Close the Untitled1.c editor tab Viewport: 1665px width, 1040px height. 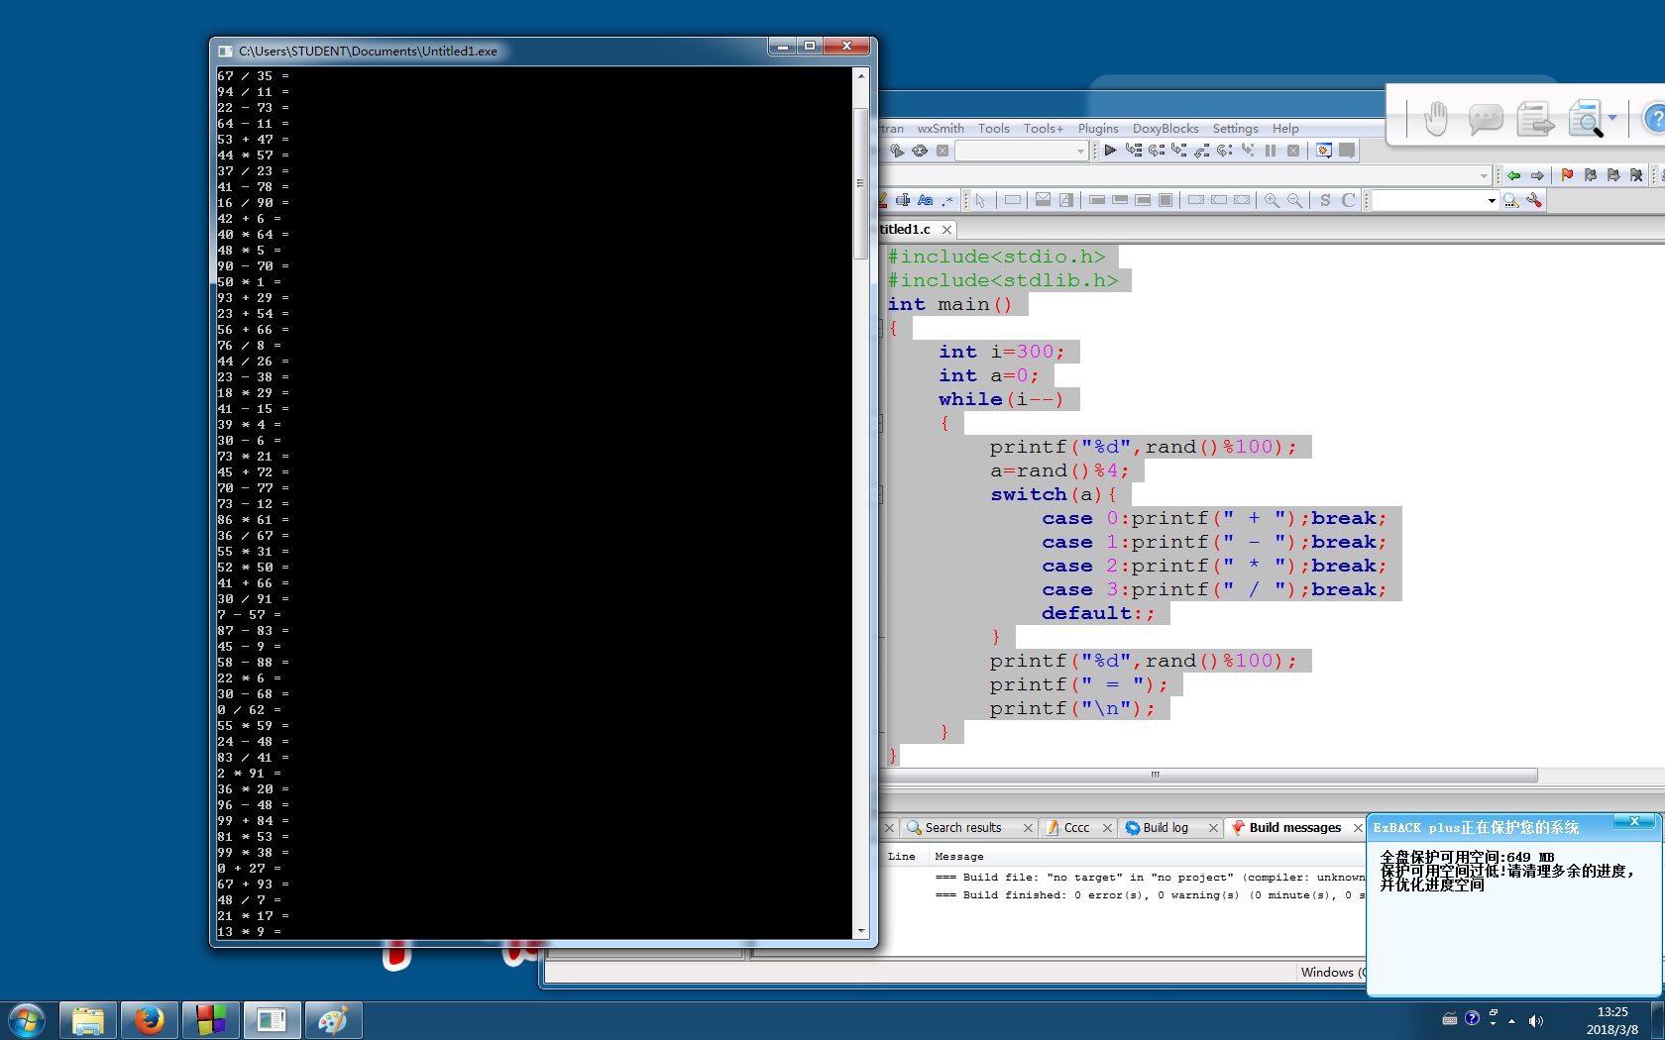pyautogui.click(x=946, y=230)
